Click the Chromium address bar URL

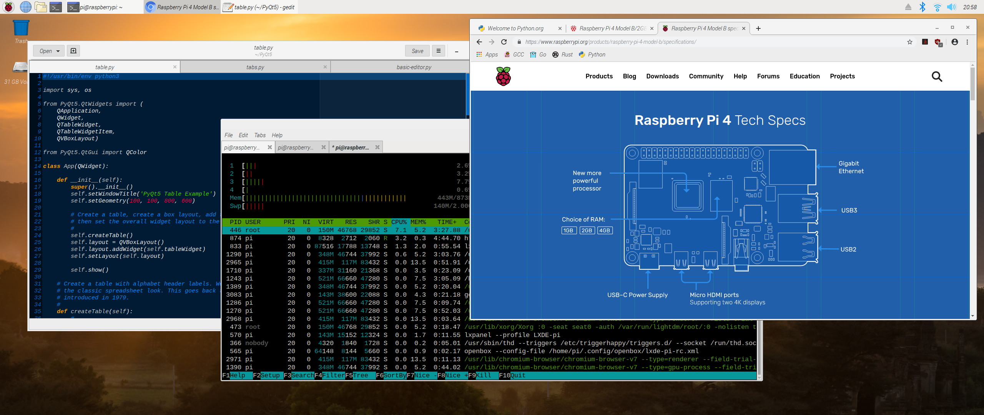(610, 42)
